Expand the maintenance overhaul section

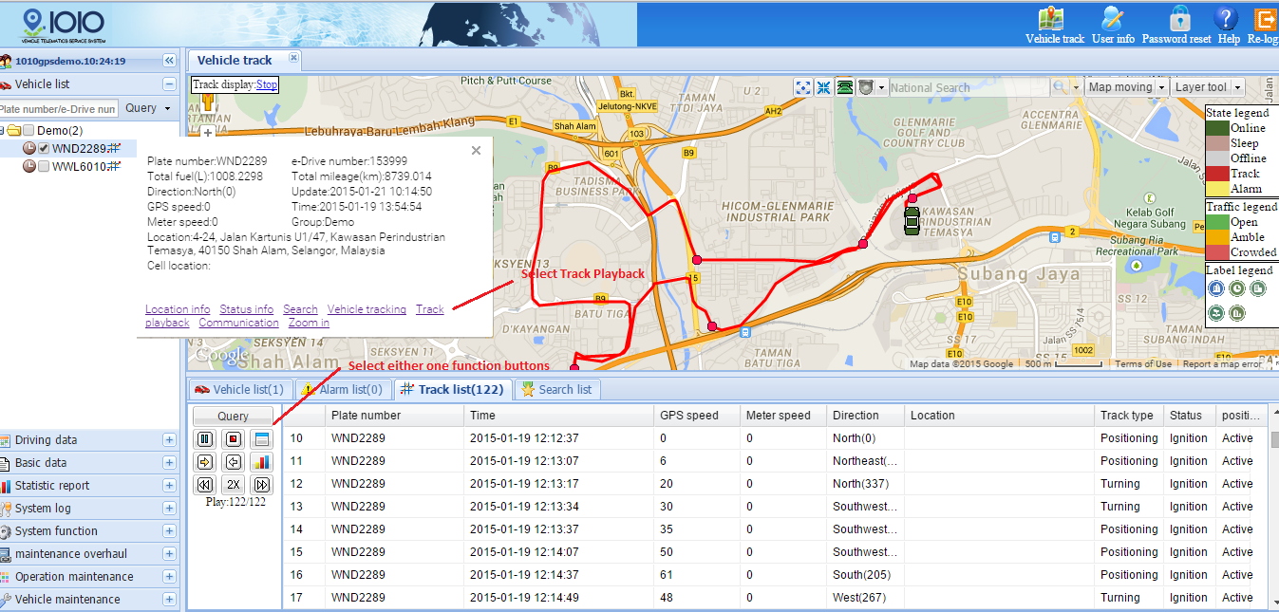[169, 554]
